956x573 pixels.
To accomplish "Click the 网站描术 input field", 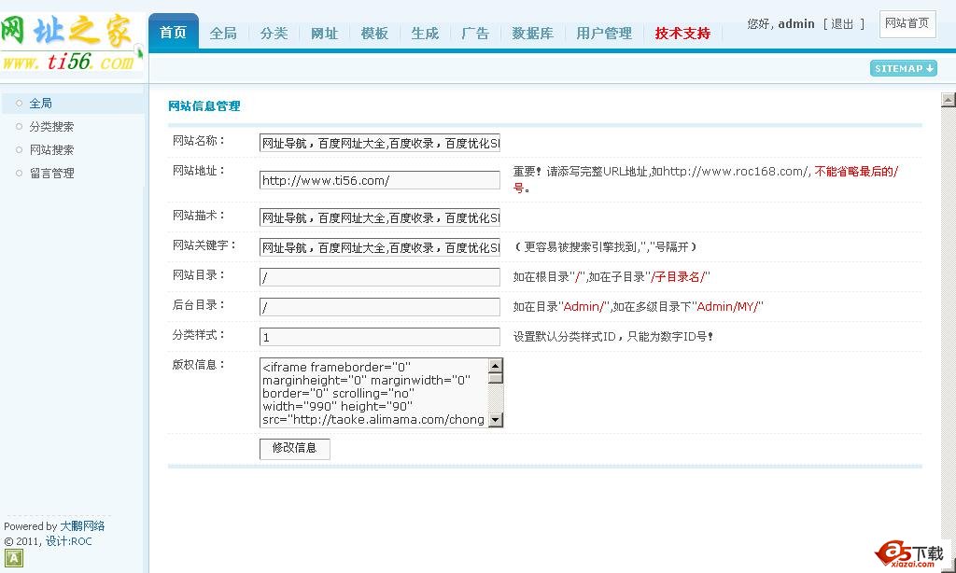I will coord(380,217).
